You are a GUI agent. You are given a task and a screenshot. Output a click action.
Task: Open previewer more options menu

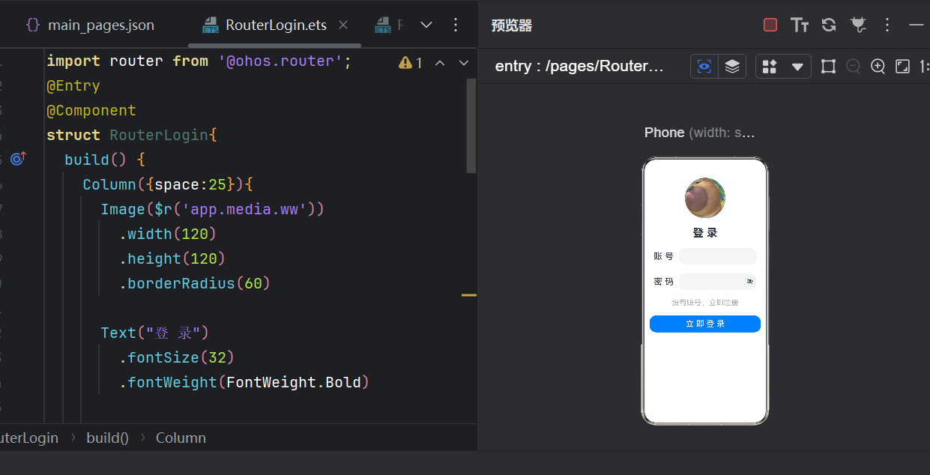pyautogui.click(x=887, y=25)
